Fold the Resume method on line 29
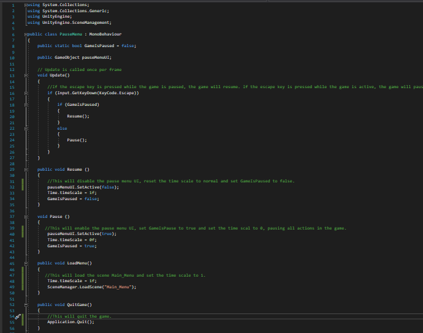The height and width of the screenshot is (333, 423). (x=26, y=169)
